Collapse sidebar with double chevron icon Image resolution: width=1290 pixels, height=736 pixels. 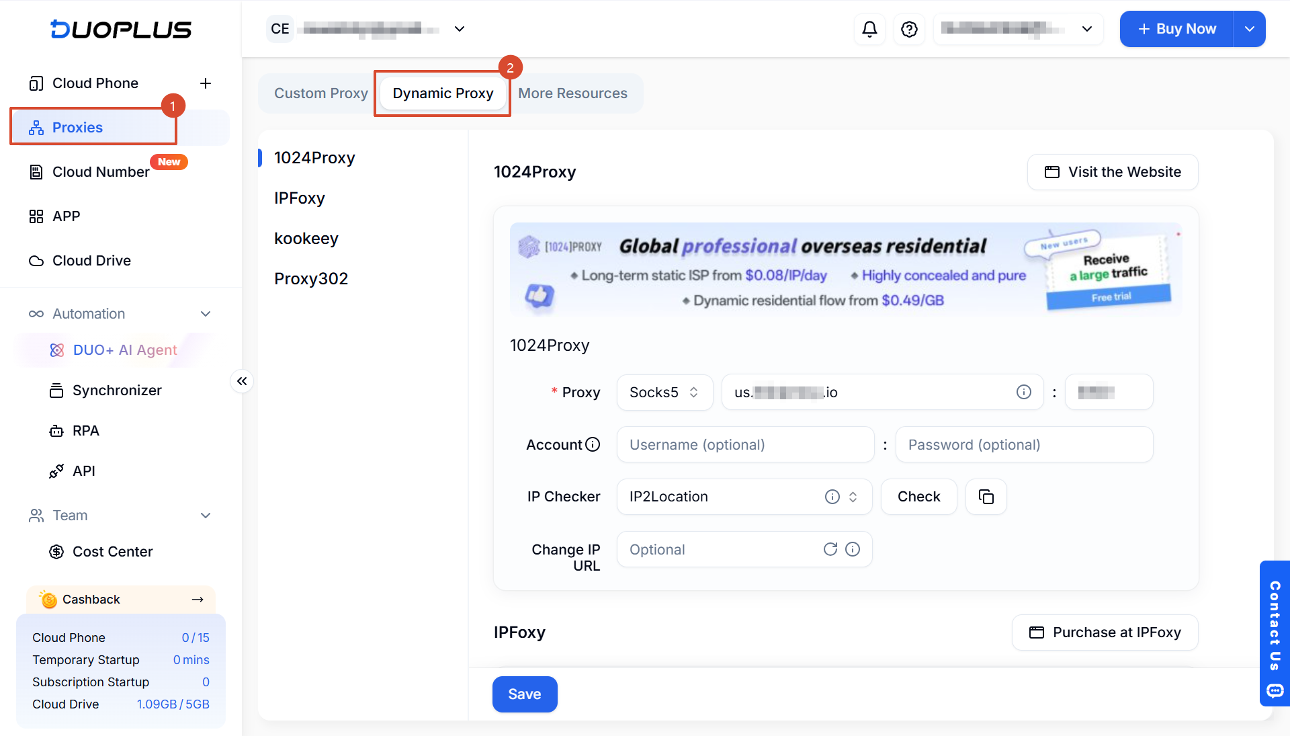[x=242, y=381]
